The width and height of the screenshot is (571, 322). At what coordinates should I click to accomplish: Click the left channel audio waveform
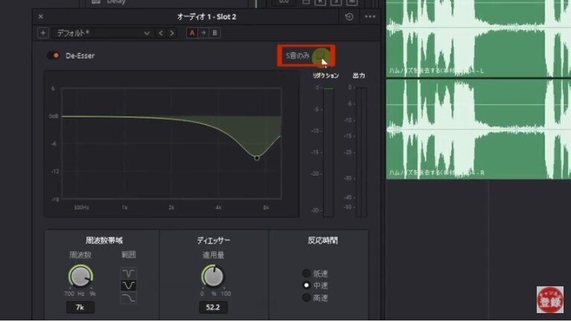pos(479,38)
